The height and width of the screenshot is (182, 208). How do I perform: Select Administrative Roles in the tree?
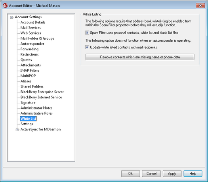pos(36,113)
